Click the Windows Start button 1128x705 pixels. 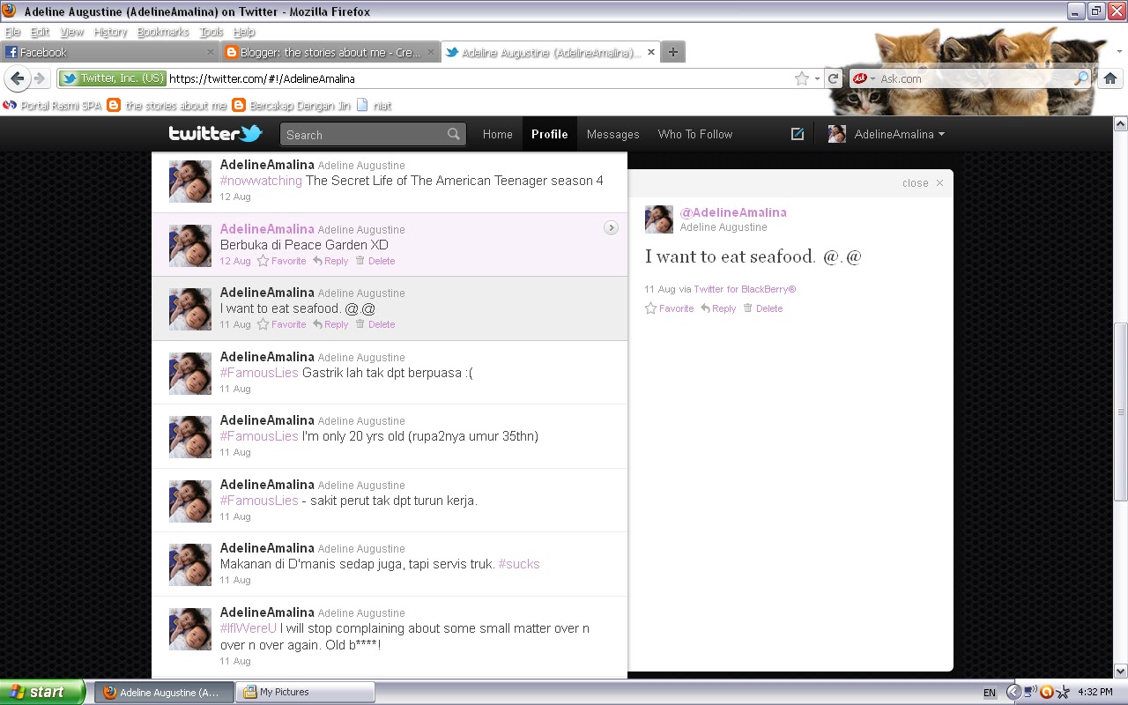pos(42,692)
